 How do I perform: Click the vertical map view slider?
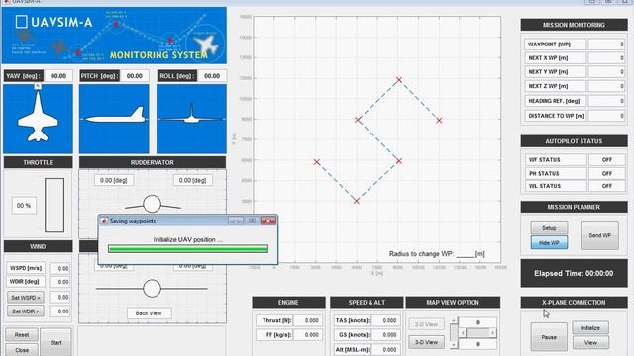tap(454, 333)
